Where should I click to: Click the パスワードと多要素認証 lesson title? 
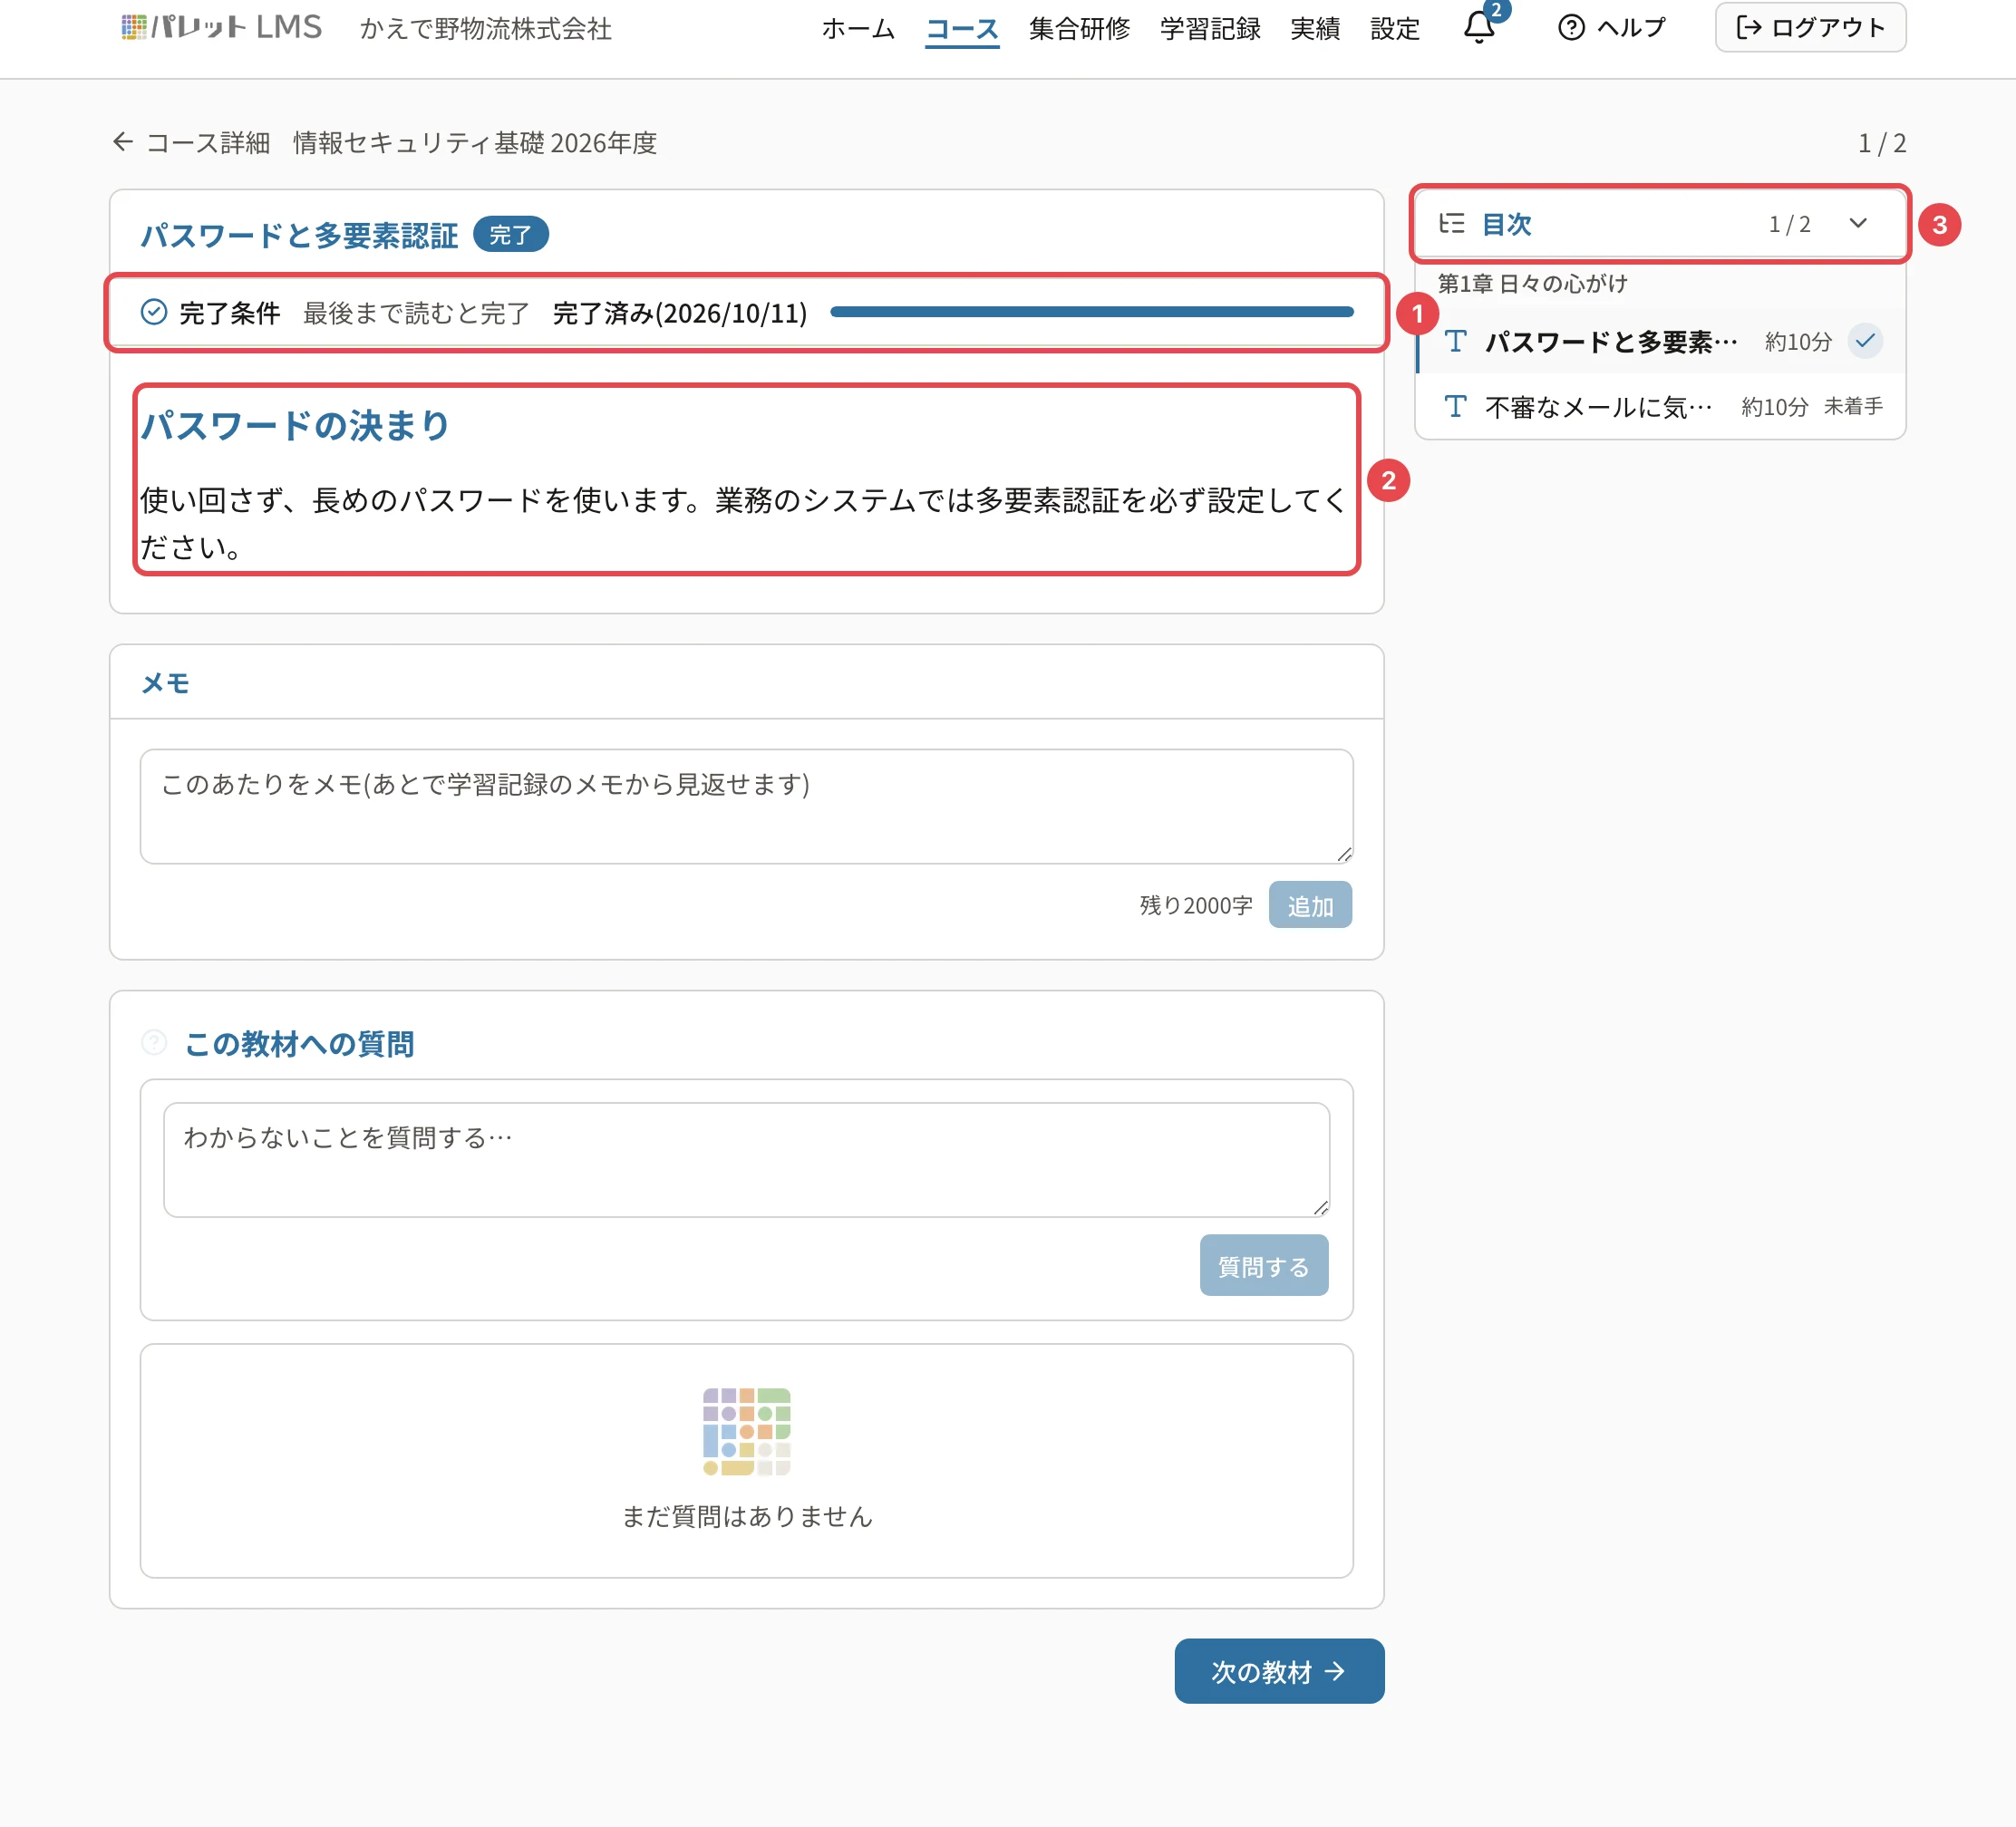tap(299, 235)
